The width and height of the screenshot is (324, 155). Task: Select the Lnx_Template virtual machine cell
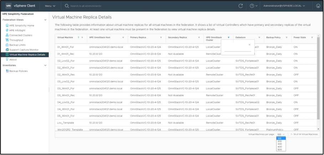click(66, 123)
